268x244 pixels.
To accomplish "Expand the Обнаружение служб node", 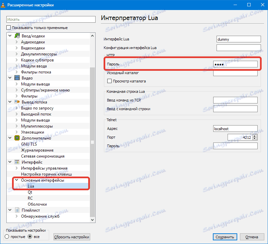I will click(17, 216).
